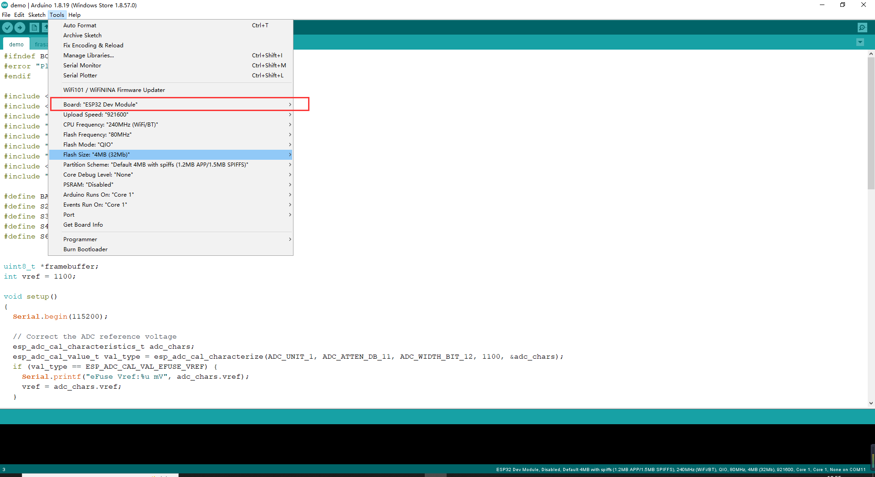Click the Arduino app icon in title bar
The width and height of the screenshot is (875, 477).
pos(5,5)
